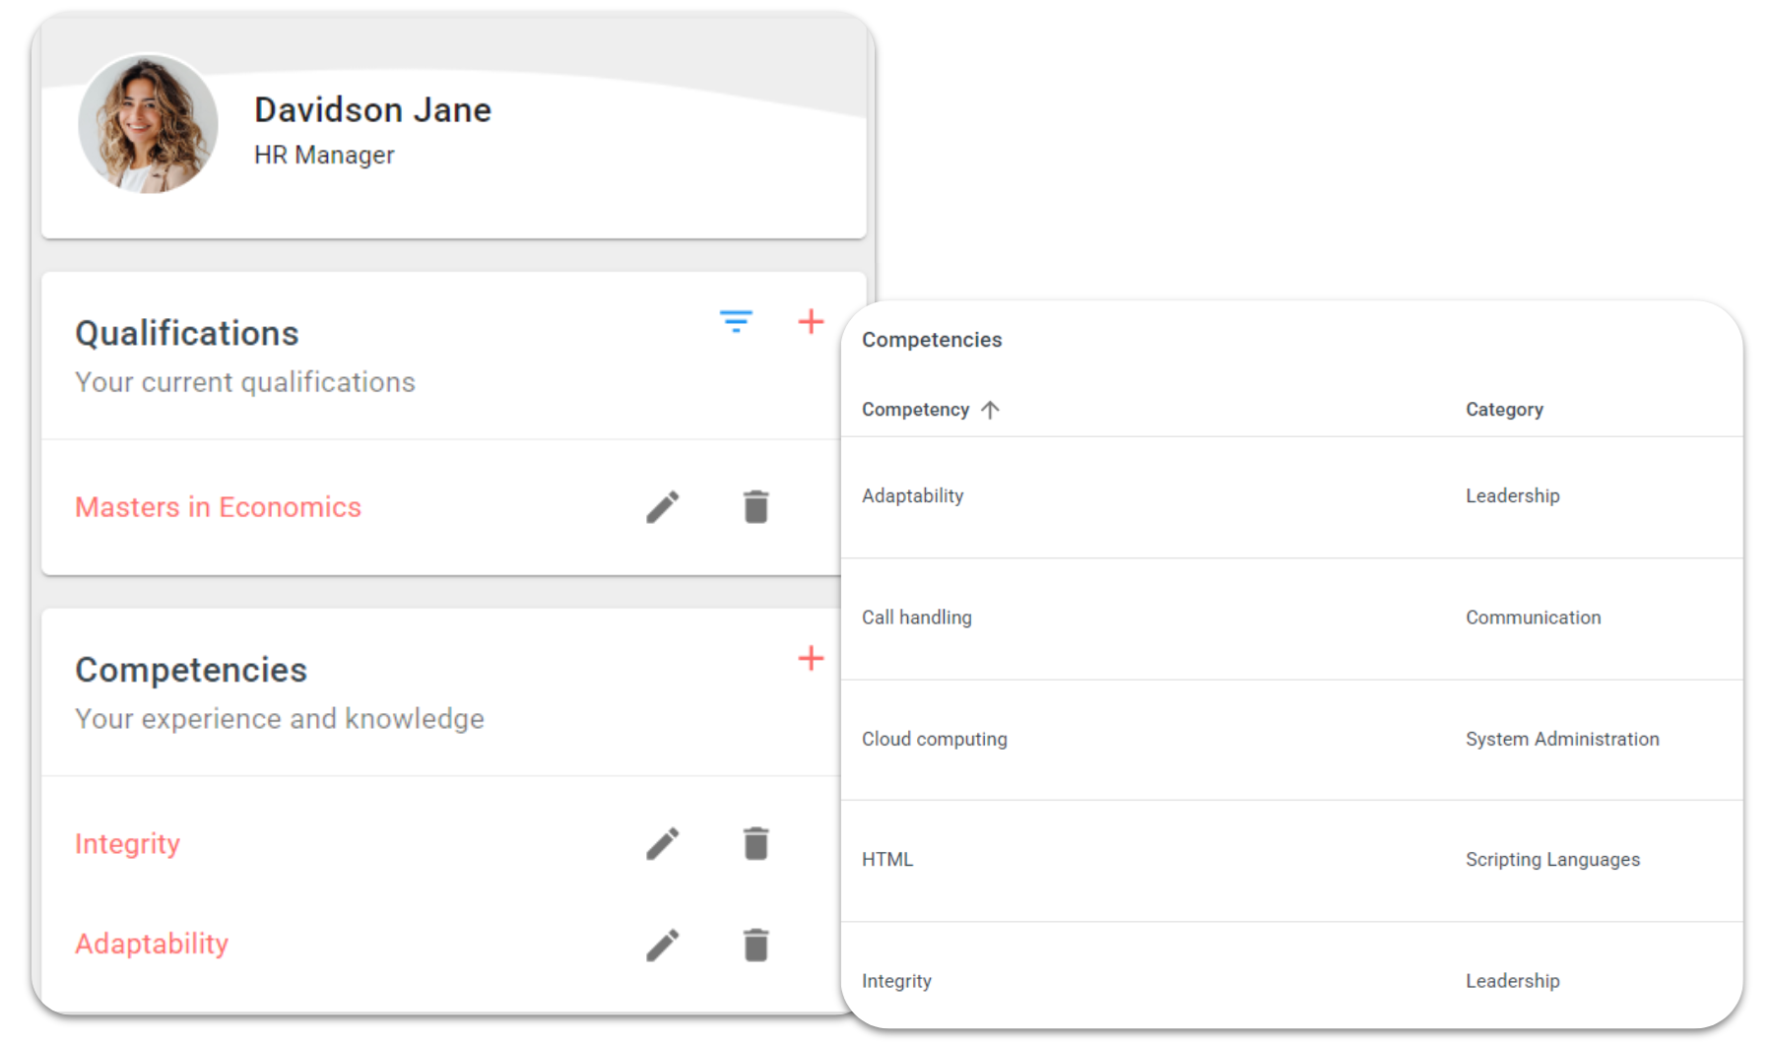Delete the Masters in Economics qualification
1769x1044 pixels.
(755, 507)
